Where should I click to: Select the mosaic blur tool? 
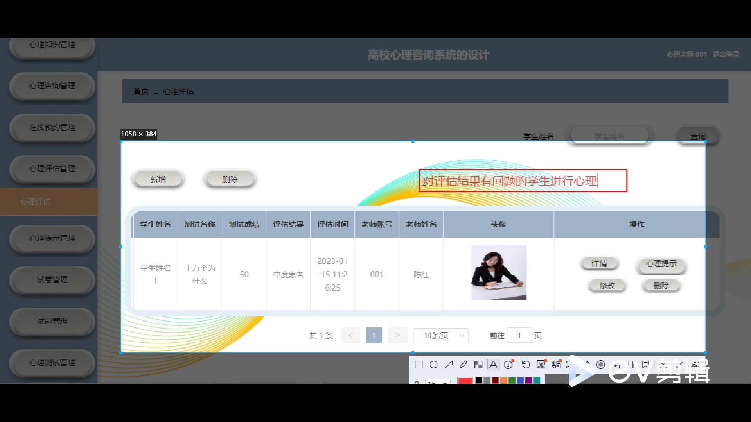pos(478,365)
